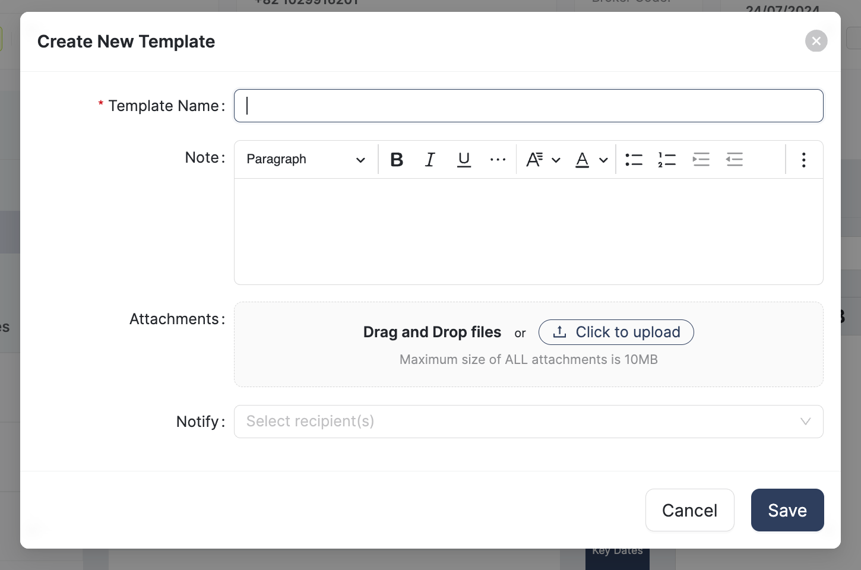
Task: Insert a numbered list
Action: click(667, 160)
